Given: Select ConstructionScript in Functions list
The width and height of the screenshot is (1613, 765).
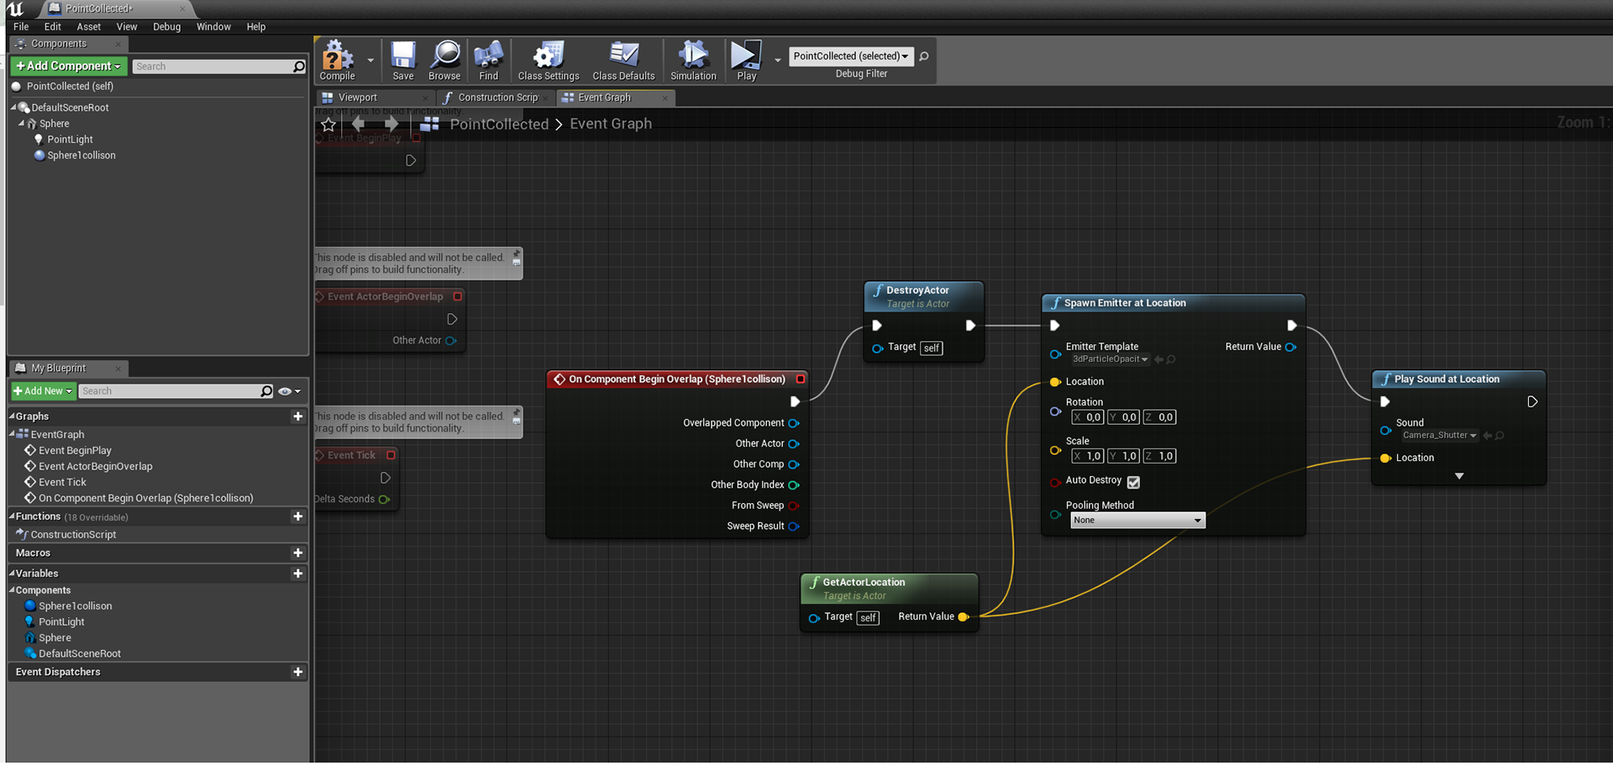Looking at the screenshot, I should [73, 535].
